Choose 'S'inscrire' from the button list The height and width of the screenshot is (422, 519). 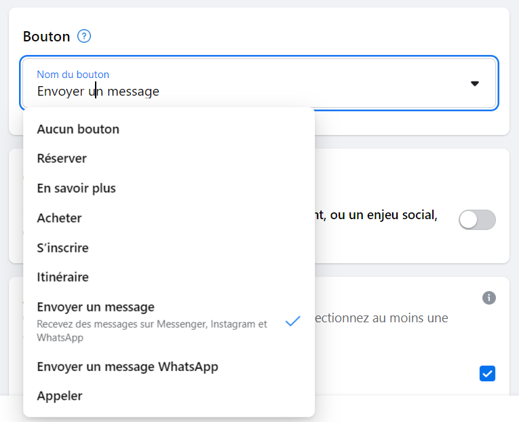(x=62, y=248)
